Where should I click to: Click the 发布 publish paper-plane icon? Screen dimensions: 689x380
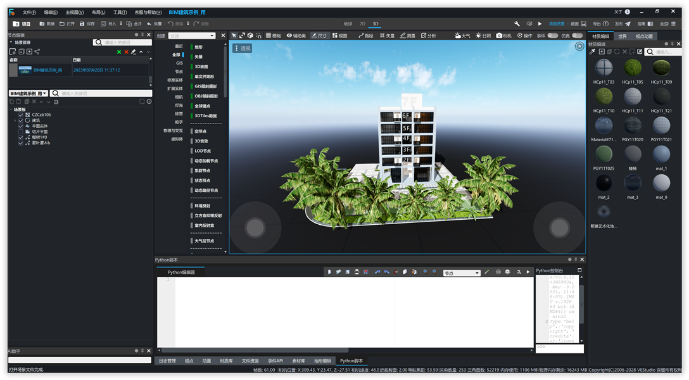[x=628, y=23]
